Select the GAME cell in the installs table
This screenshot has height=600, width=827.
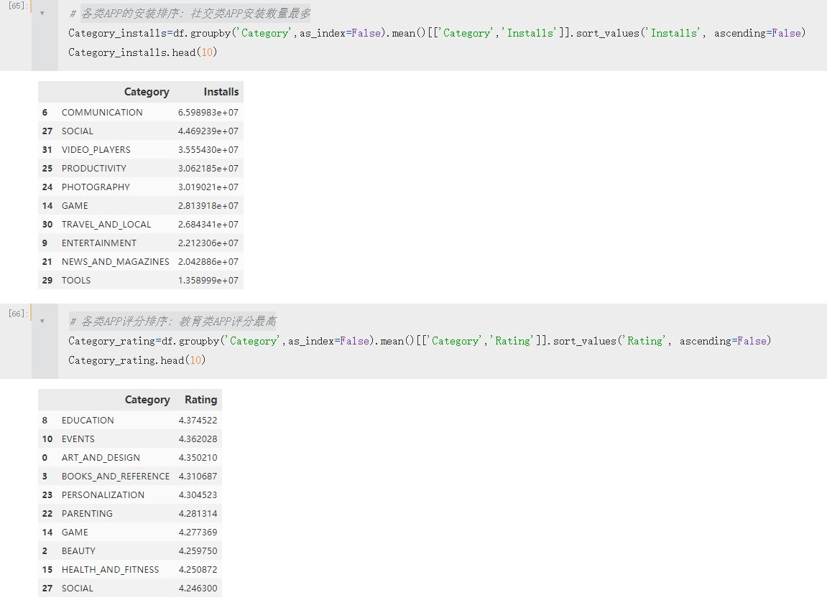[75, 205]
